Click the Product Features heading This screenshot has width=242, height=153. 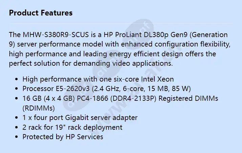tap(41, 13)
